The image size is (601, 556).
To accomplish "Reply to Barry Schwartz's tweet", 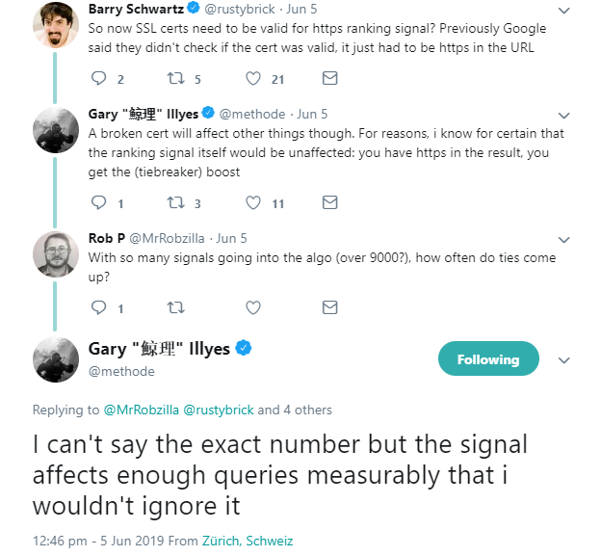I will [x=98, y=79].
